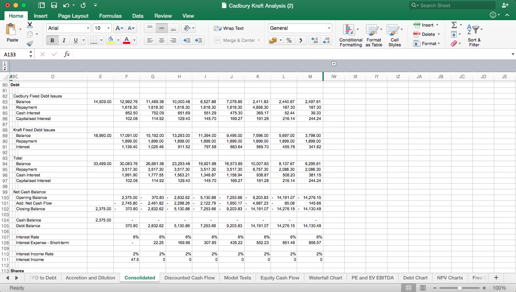
Task: Apply the cell borders icon
Action: [x=93, y=40]
